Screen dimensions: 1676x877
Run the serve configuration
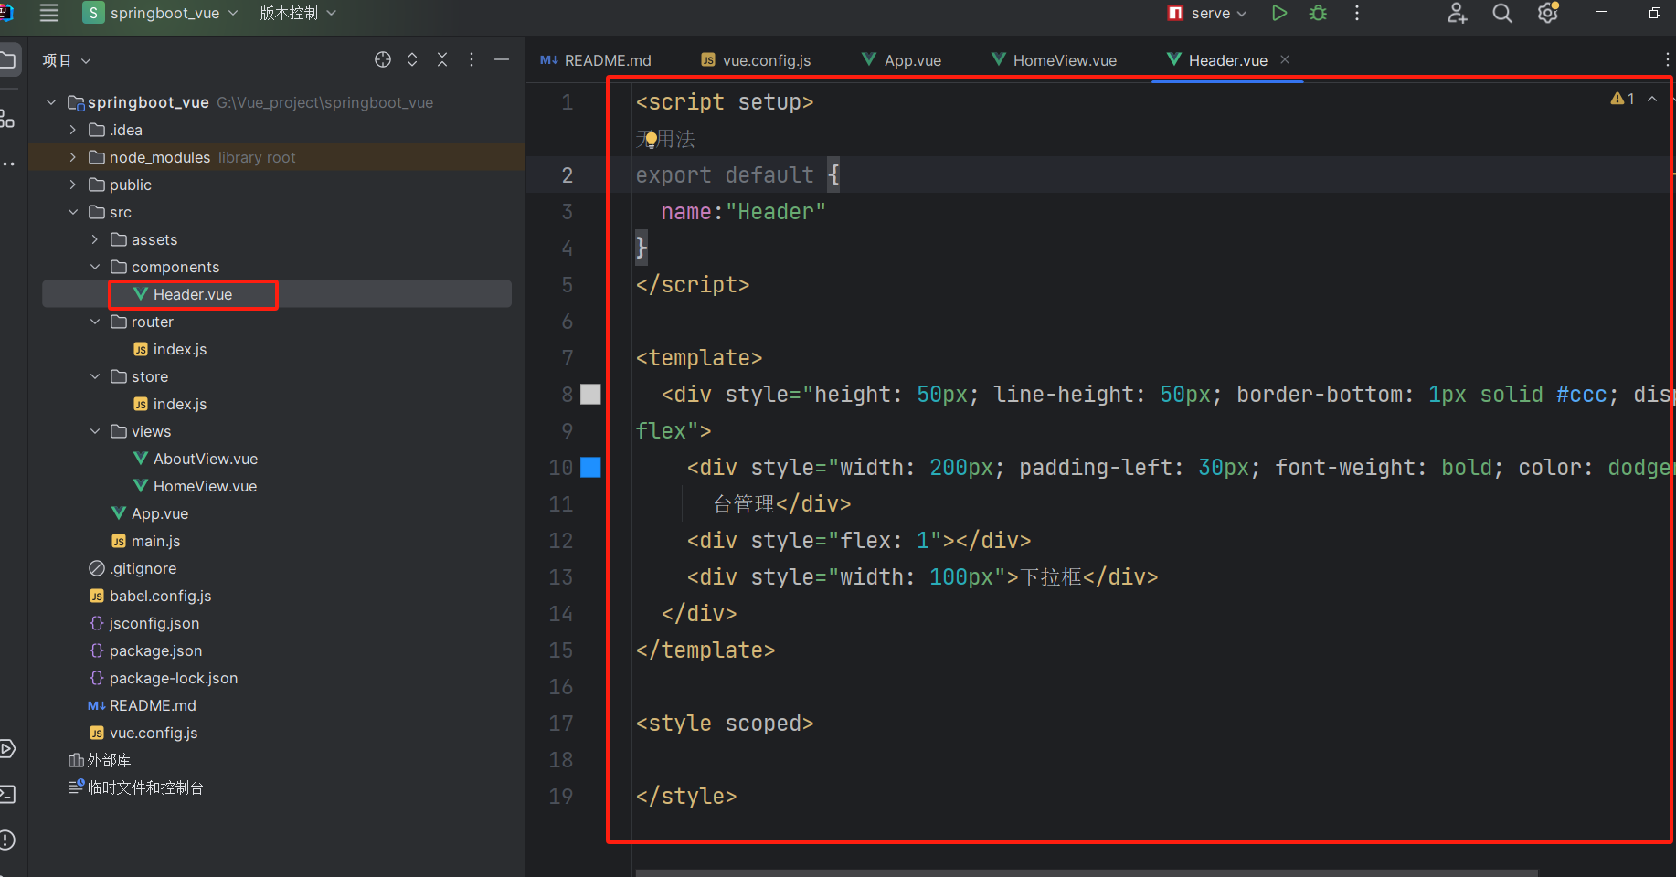pyautogui.click(x=1279, y=13)
